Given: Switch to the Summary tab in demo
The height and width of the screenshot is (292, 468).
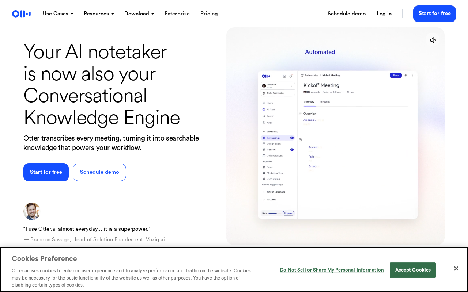Looking at the screenshot, I should tap(309, 102).
